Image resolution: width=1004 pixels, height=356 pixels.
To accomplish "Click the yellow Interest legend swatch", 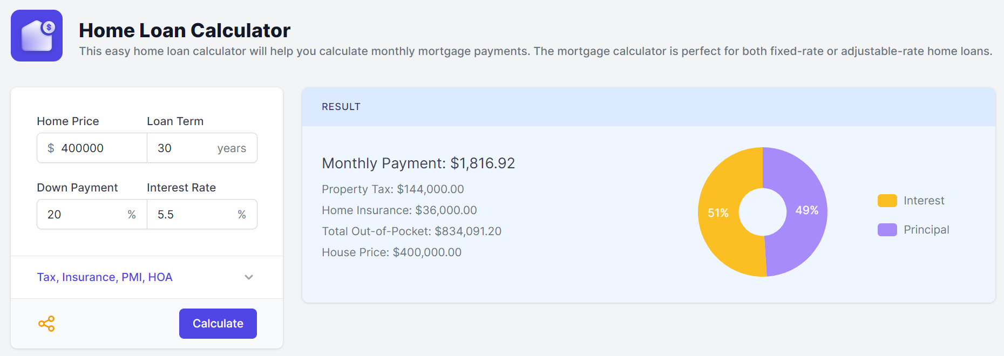I will point(887,201).
